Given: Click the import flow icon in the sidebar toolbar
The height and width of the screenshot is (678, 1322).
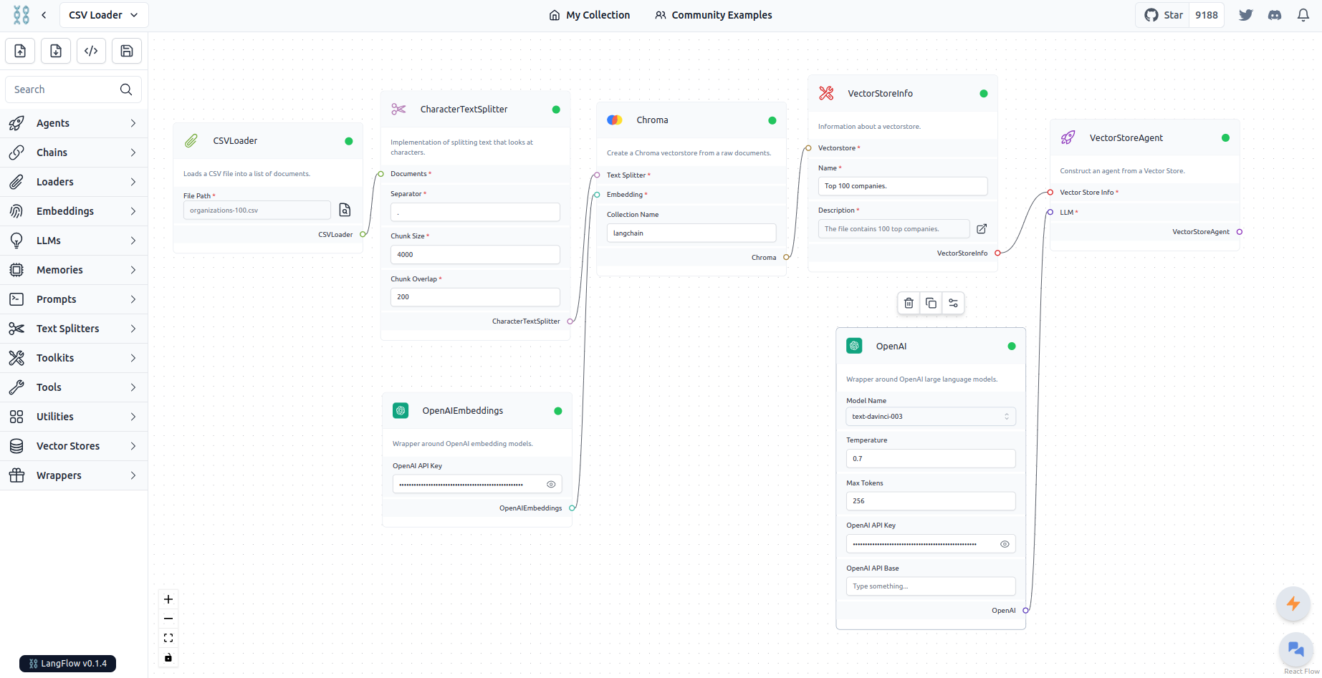Looking at the screenshot, I should point(20,51).
